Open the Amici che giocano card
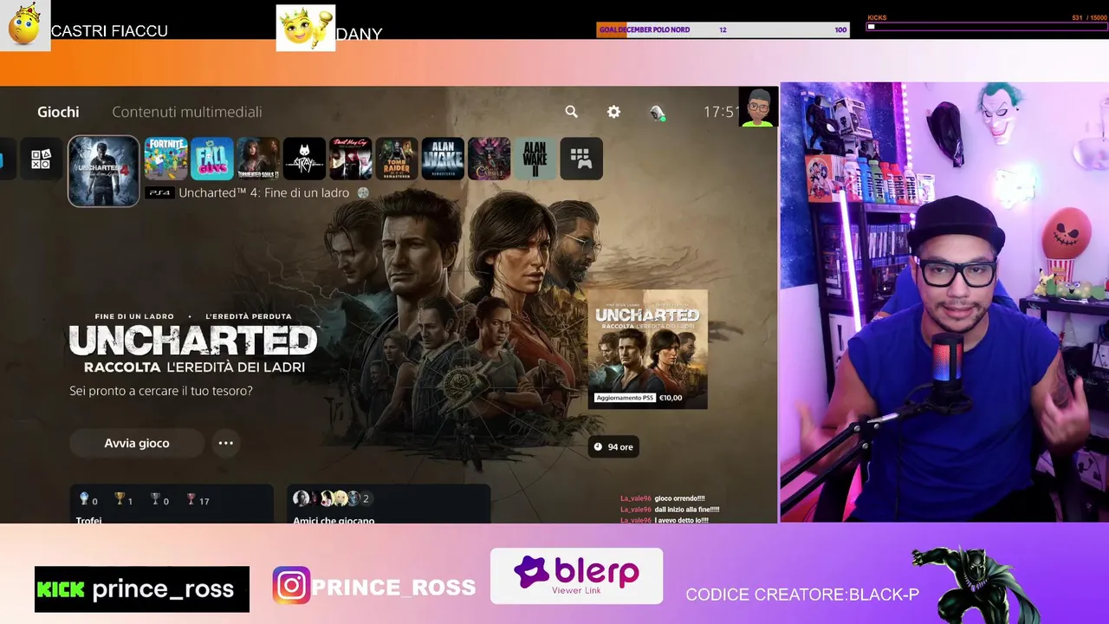Image resolution: width=1109 pixels, height=624 pixels. pyautogui.click(x=388, y=504)
